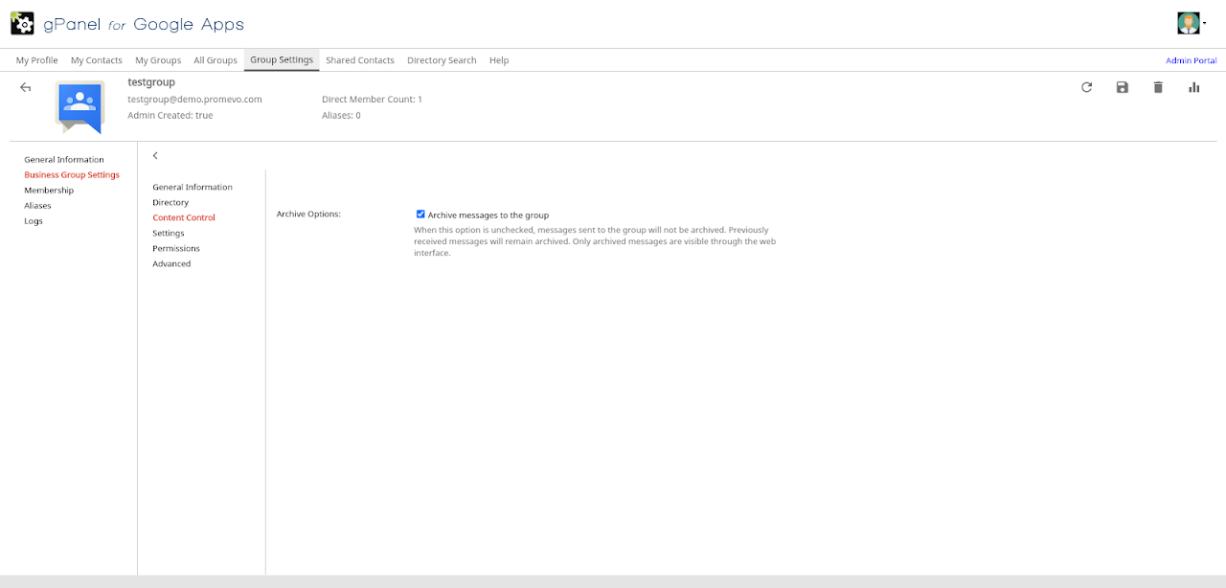
Task: Open the Directory Search tab
Action: [x=442, y=60]
